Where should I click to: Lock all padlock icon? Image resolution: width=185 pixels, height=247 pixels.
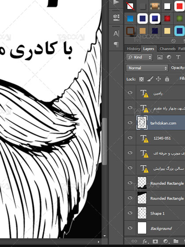pyautogui.click(x=167, y=79)
